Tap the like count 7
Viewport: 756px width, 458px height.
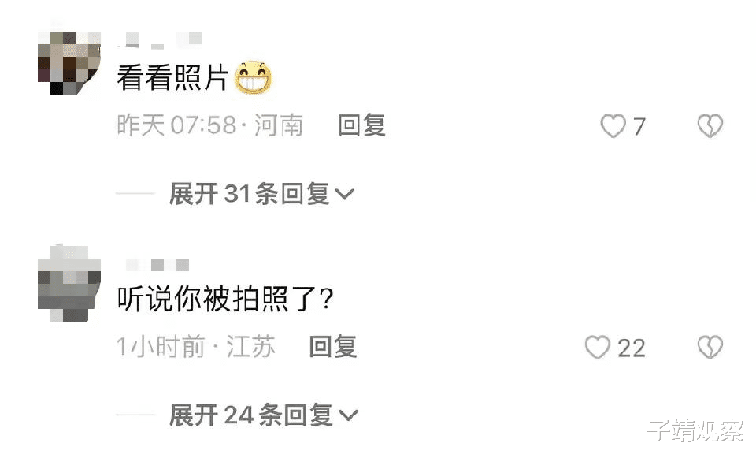639,126
